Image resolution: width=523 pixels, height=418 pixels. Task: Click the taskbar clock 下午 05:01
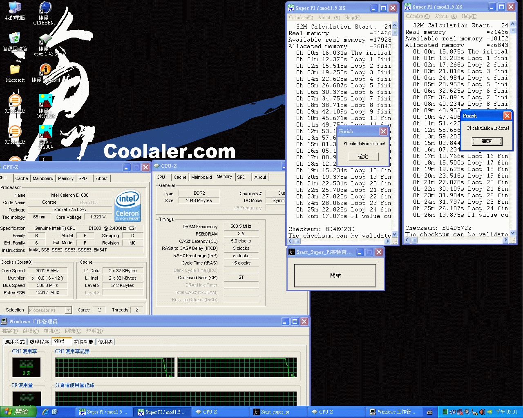[x=506, y=412]
